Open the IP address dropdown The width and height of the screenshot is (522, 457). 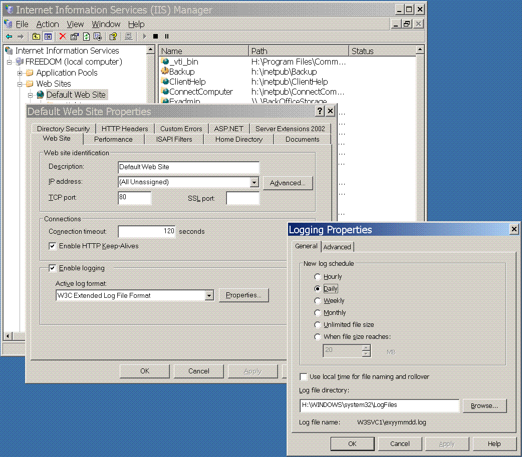click(x=254, y=182)
